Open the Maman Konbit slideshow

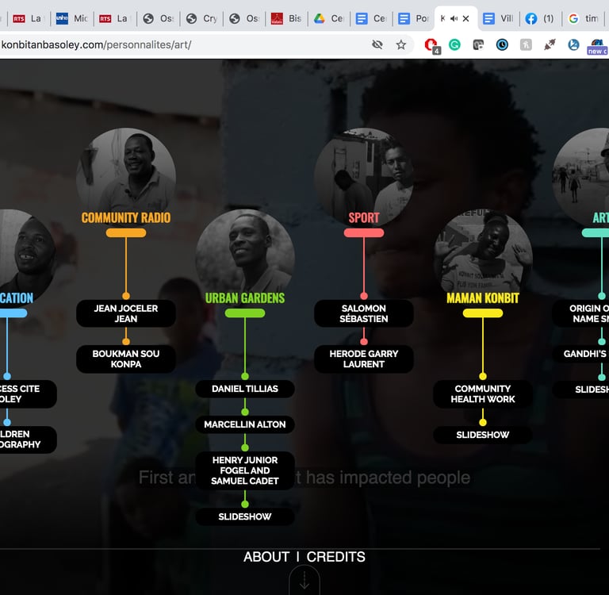483,435
